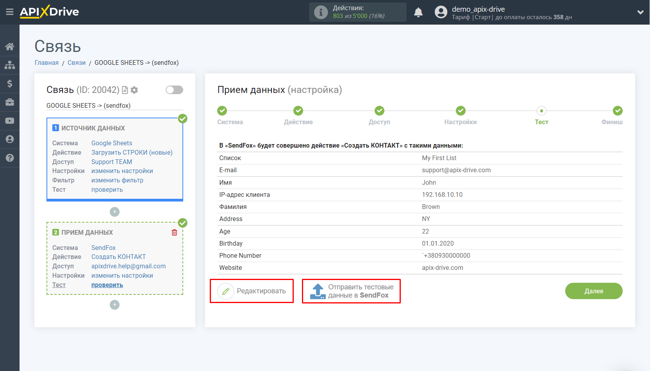This screenshot has width=650, height=371.
Task: Open profile icon in sidebar
Action: coord(10,139)
